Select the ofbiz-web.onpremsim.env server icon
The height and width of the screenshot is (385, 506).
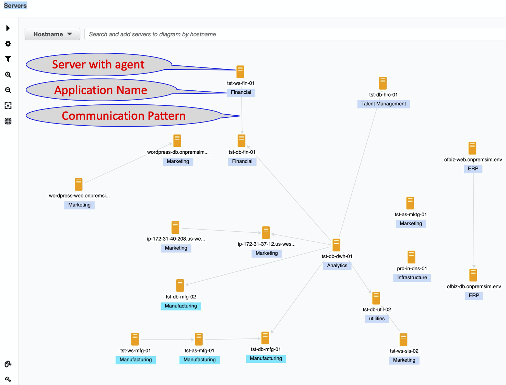[473, 148]
